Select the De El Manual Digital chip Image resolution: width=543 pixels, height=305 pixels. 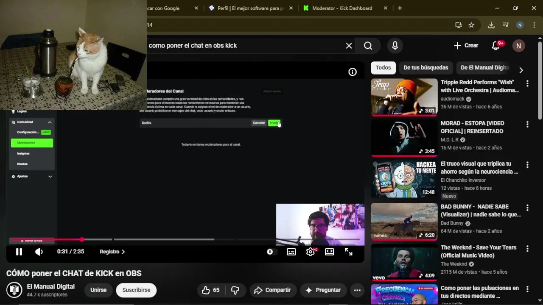click(484, 68)
